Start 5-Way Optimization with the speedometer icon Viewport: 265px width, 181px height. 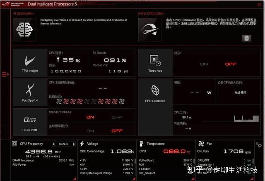tap(149, 29)
